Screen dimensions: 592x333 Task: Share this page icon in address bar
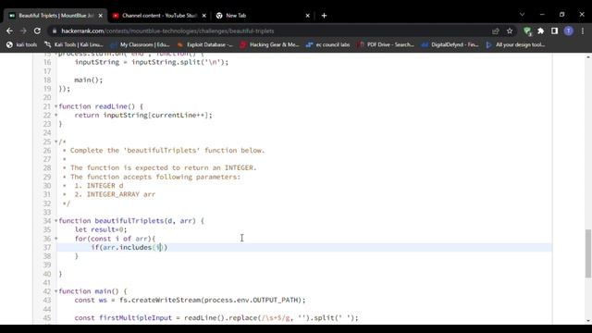click(496, 31)
